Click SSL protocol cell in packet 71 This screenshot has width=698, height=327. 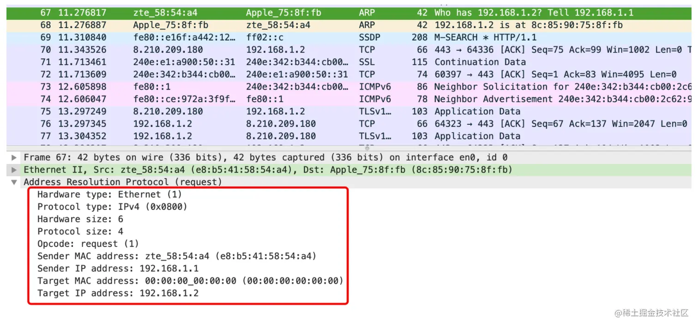tap(367, 62)
